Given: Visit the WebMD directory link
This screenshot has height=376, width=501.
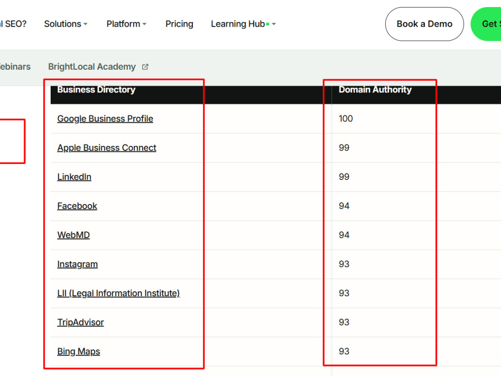Looking at the screenshot, I should [74, 235].
